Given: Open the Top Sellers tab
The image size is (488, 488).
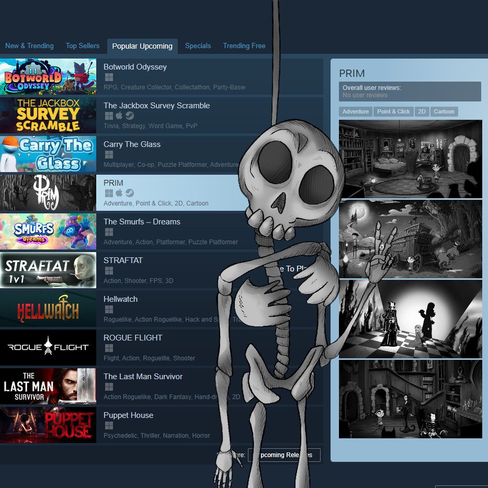Looking at the screenshot, I should coord(82,46).
